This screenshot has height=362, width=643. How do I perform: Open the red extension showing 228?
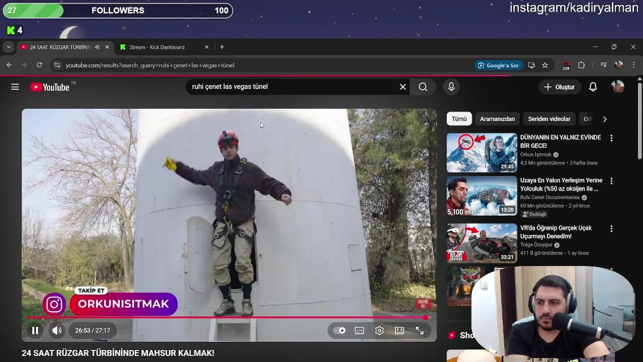coord(566,65)
